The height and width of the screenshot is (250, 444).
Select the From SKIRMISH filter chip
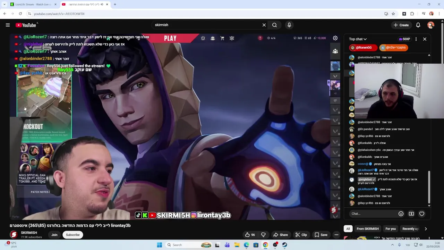[x=368, y=229]
